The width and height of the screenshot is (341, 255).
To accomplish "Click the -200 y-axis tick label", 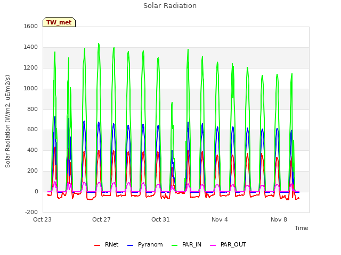I will [x=31, y=212].
